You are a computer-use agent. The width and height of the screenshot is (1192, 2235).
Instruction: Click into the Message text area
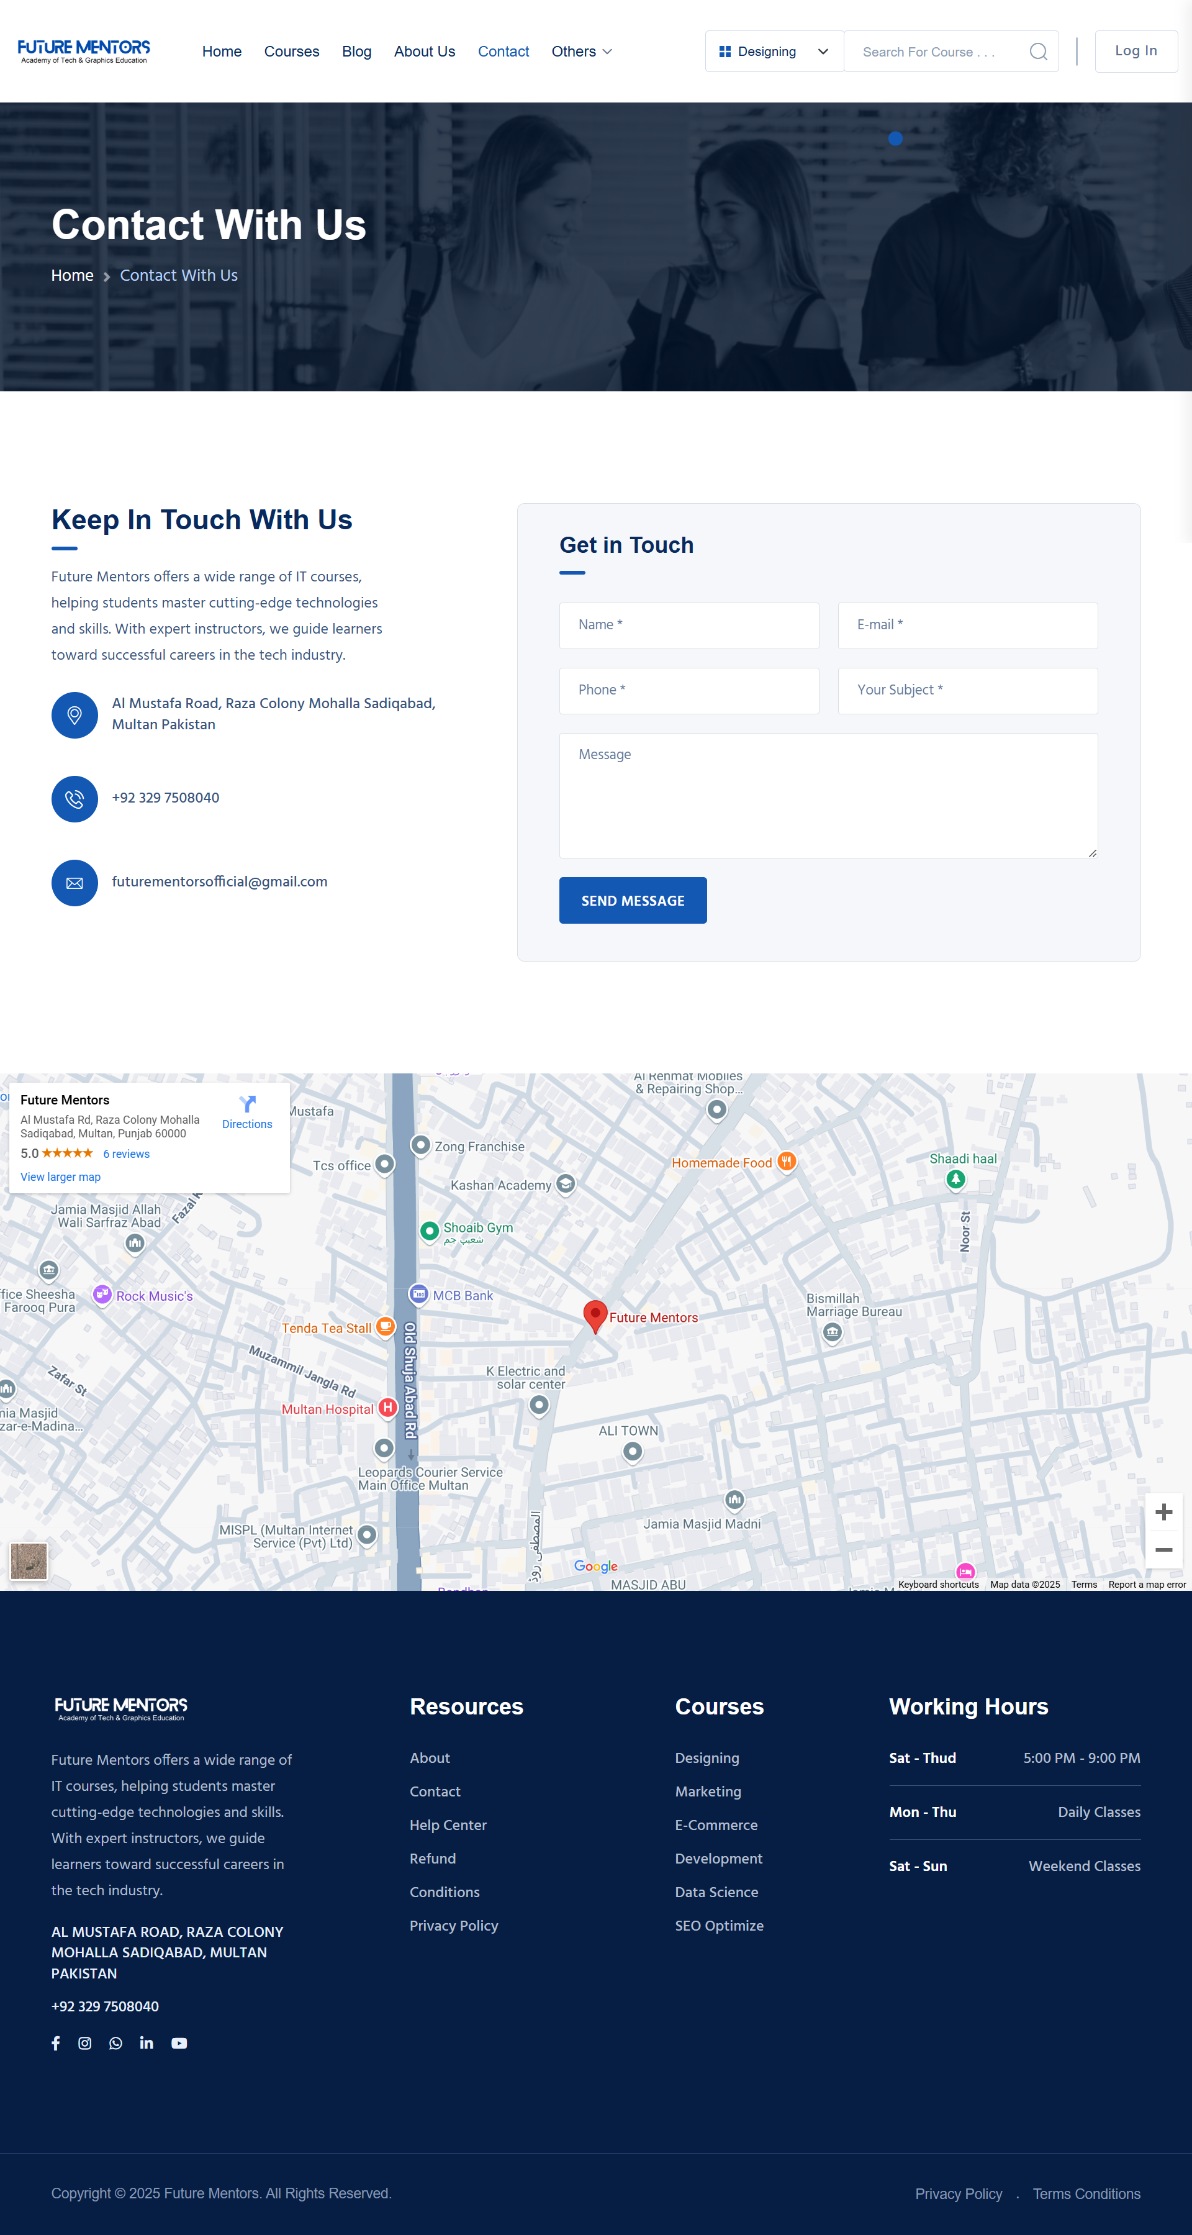[828, 796]
